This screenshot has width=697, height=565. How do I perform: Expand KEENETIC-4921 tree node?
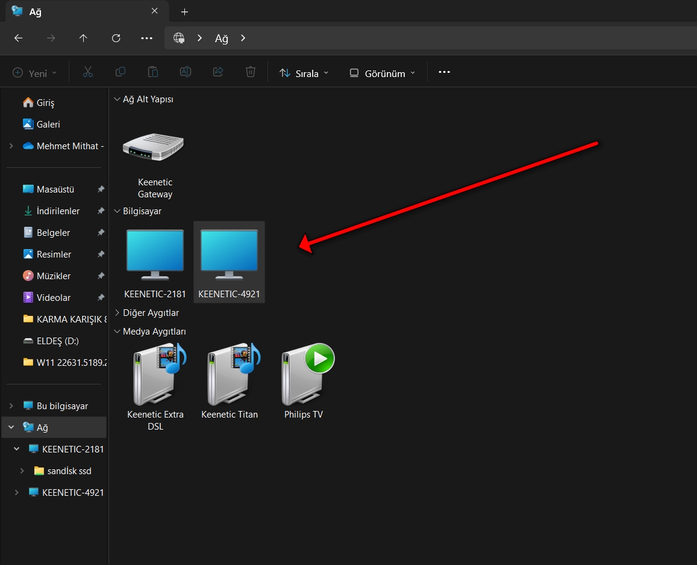coord(16,493)
